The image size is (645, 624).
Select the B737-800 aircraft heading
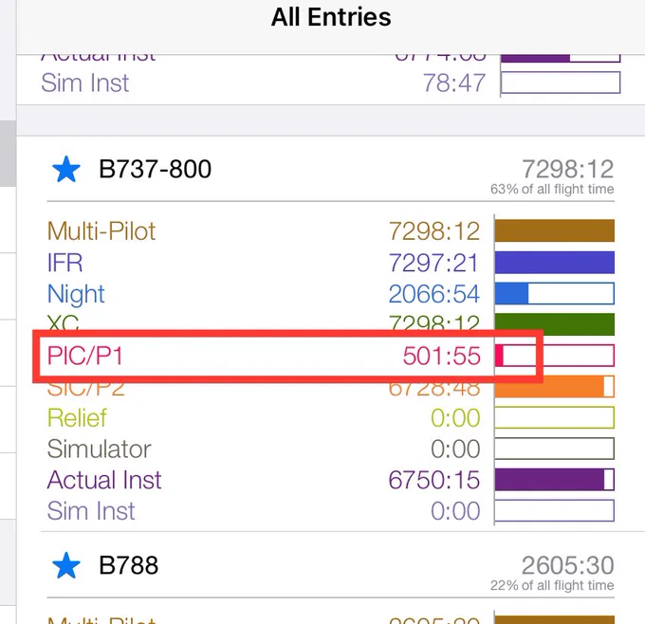(155, 169)
